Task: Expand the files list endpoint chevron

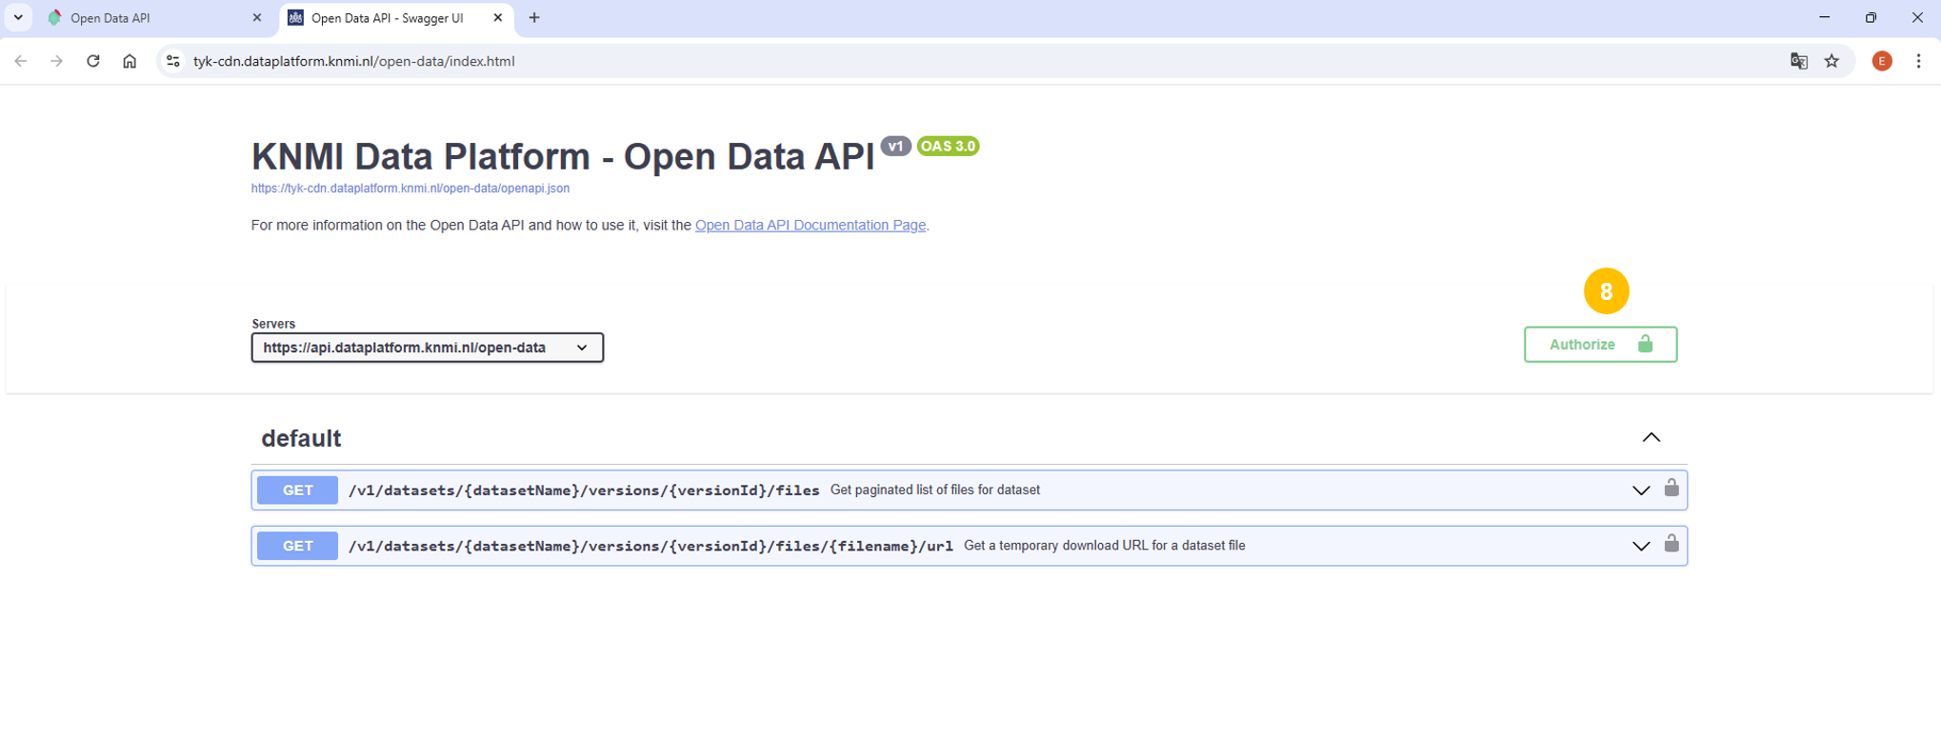Action: tap(1640, 490)
